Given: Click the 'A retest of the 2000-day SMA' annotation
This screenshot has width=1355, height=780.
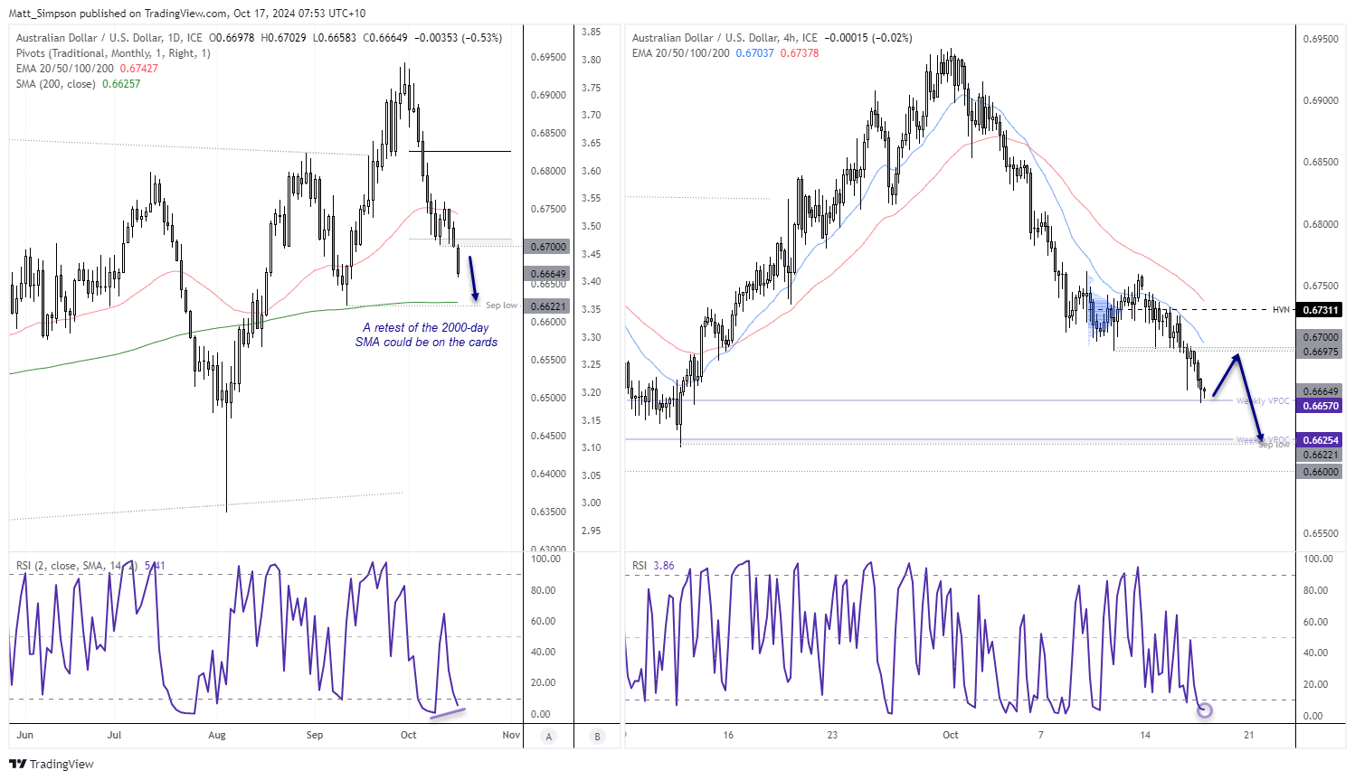Looking at the screenshot, I should tap(426, 334).
